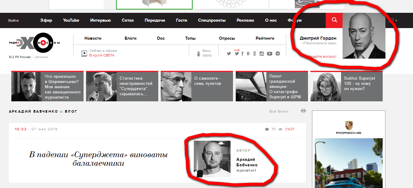The image size is (413, 188).
Task: Open the Сетка menu item
Action: pyautogui.click(x=128, y=20)
